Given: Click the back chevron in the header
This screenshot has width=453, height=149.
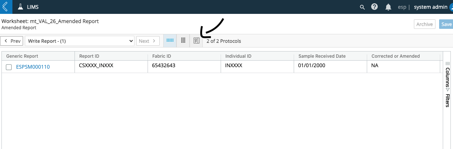Looking at the screenshot, I should point(5,7).
